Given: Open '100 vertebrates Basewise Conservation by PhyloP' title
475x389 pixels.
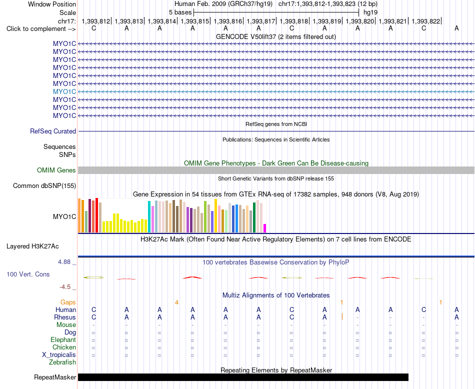Looking at the screenshot, I should tap(276, 262).
